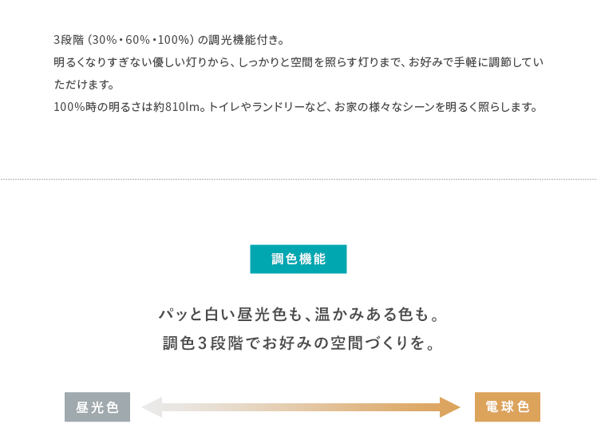
Task: Click the left arrowhead of the gradient arrow
Action: pos(152,407)
